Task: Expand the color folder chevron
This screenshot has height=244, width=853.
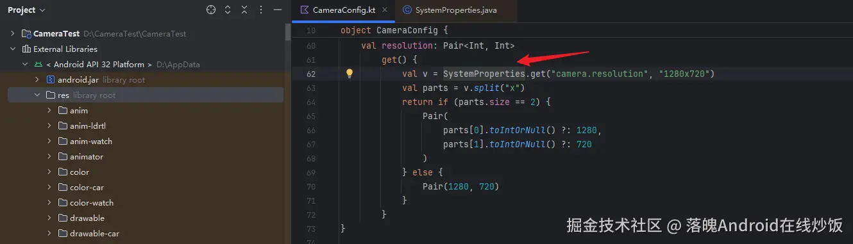Action: (x=49, y=172)
